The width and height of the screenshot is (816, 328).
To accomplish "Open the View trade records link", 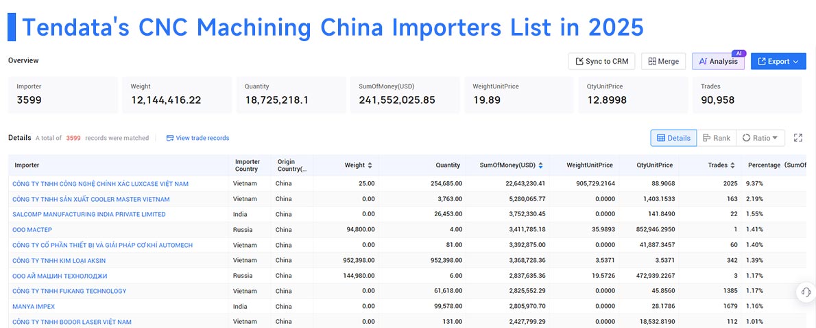I will (x=197, y=138).
